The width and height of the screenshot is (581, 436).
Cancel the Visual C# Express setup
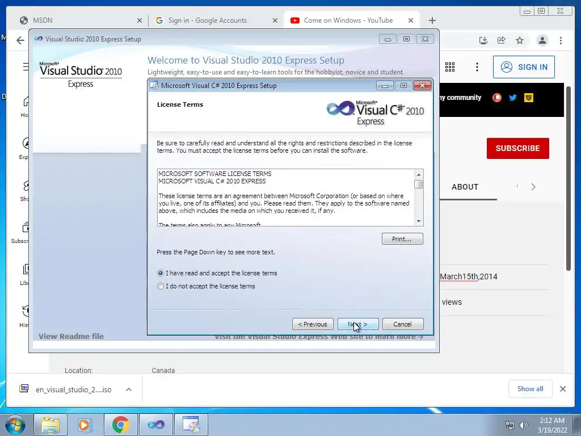pos(403,324)
